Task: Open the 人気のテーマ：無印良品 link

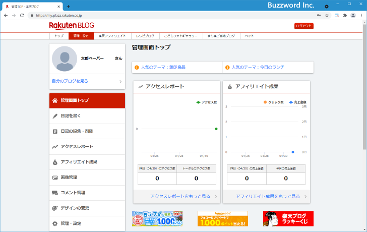Action: [x=163, y=67]
